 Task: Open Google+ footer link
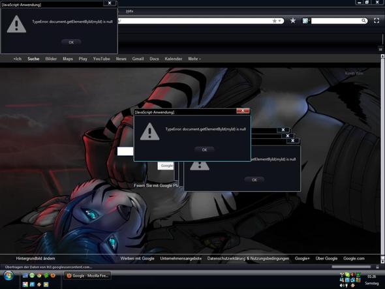302,258
